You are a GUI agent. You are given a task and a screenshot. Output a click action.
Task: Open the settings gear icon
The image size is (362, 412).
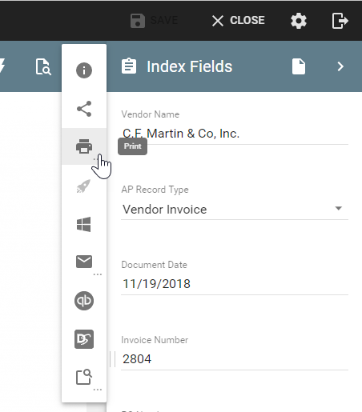tap(299, 21)
